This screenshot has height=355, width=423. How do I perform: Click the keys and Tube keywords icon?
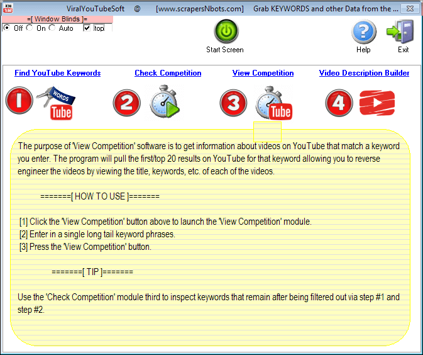click(x=56, y=103)
